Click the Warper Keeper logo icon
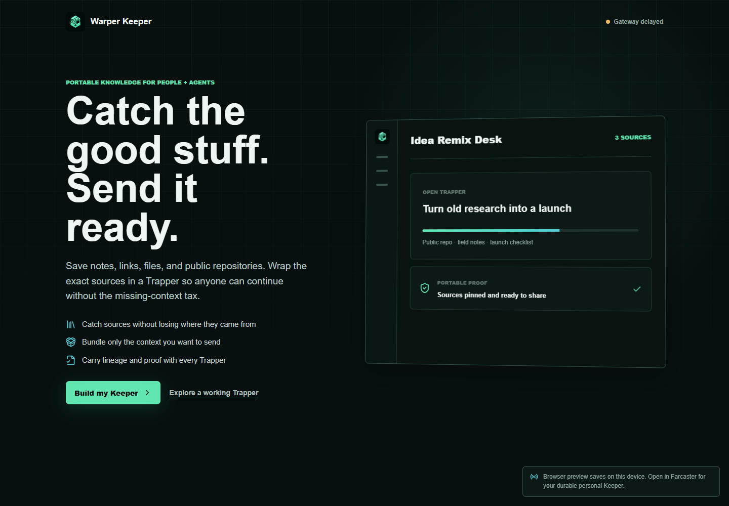Viewport: 729px width, 506px height. click(75, 21)
